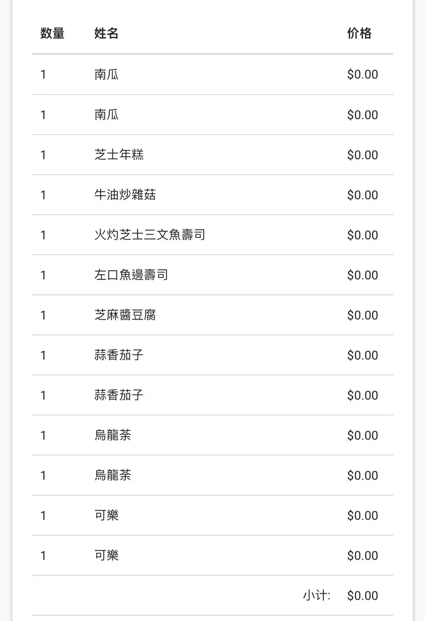Viewport: 425px width, 621px height.
Task: Select the first 烏龍茶 item name
Action: (113, 435)
